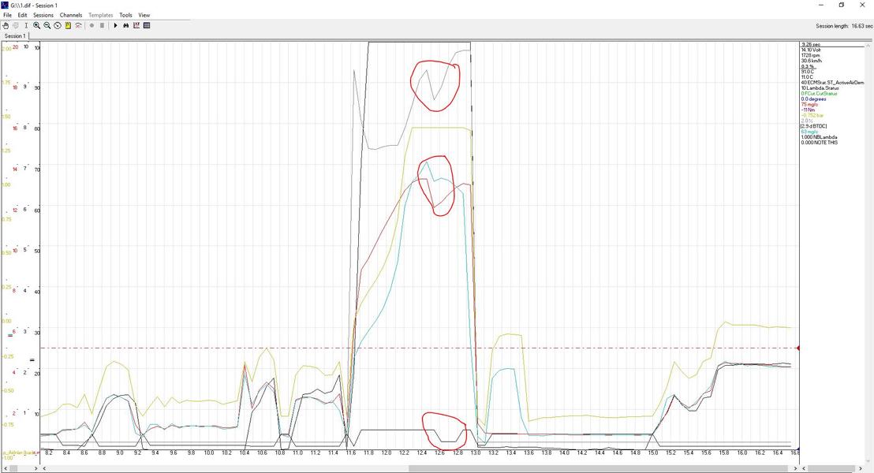874x473 pixels.
Task: Select the hand pan tool
Action: point(6,26)
